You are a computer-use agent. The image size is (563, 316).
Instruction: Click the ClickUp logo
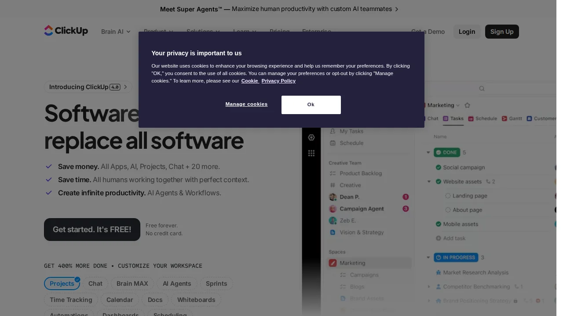point(66,31)
